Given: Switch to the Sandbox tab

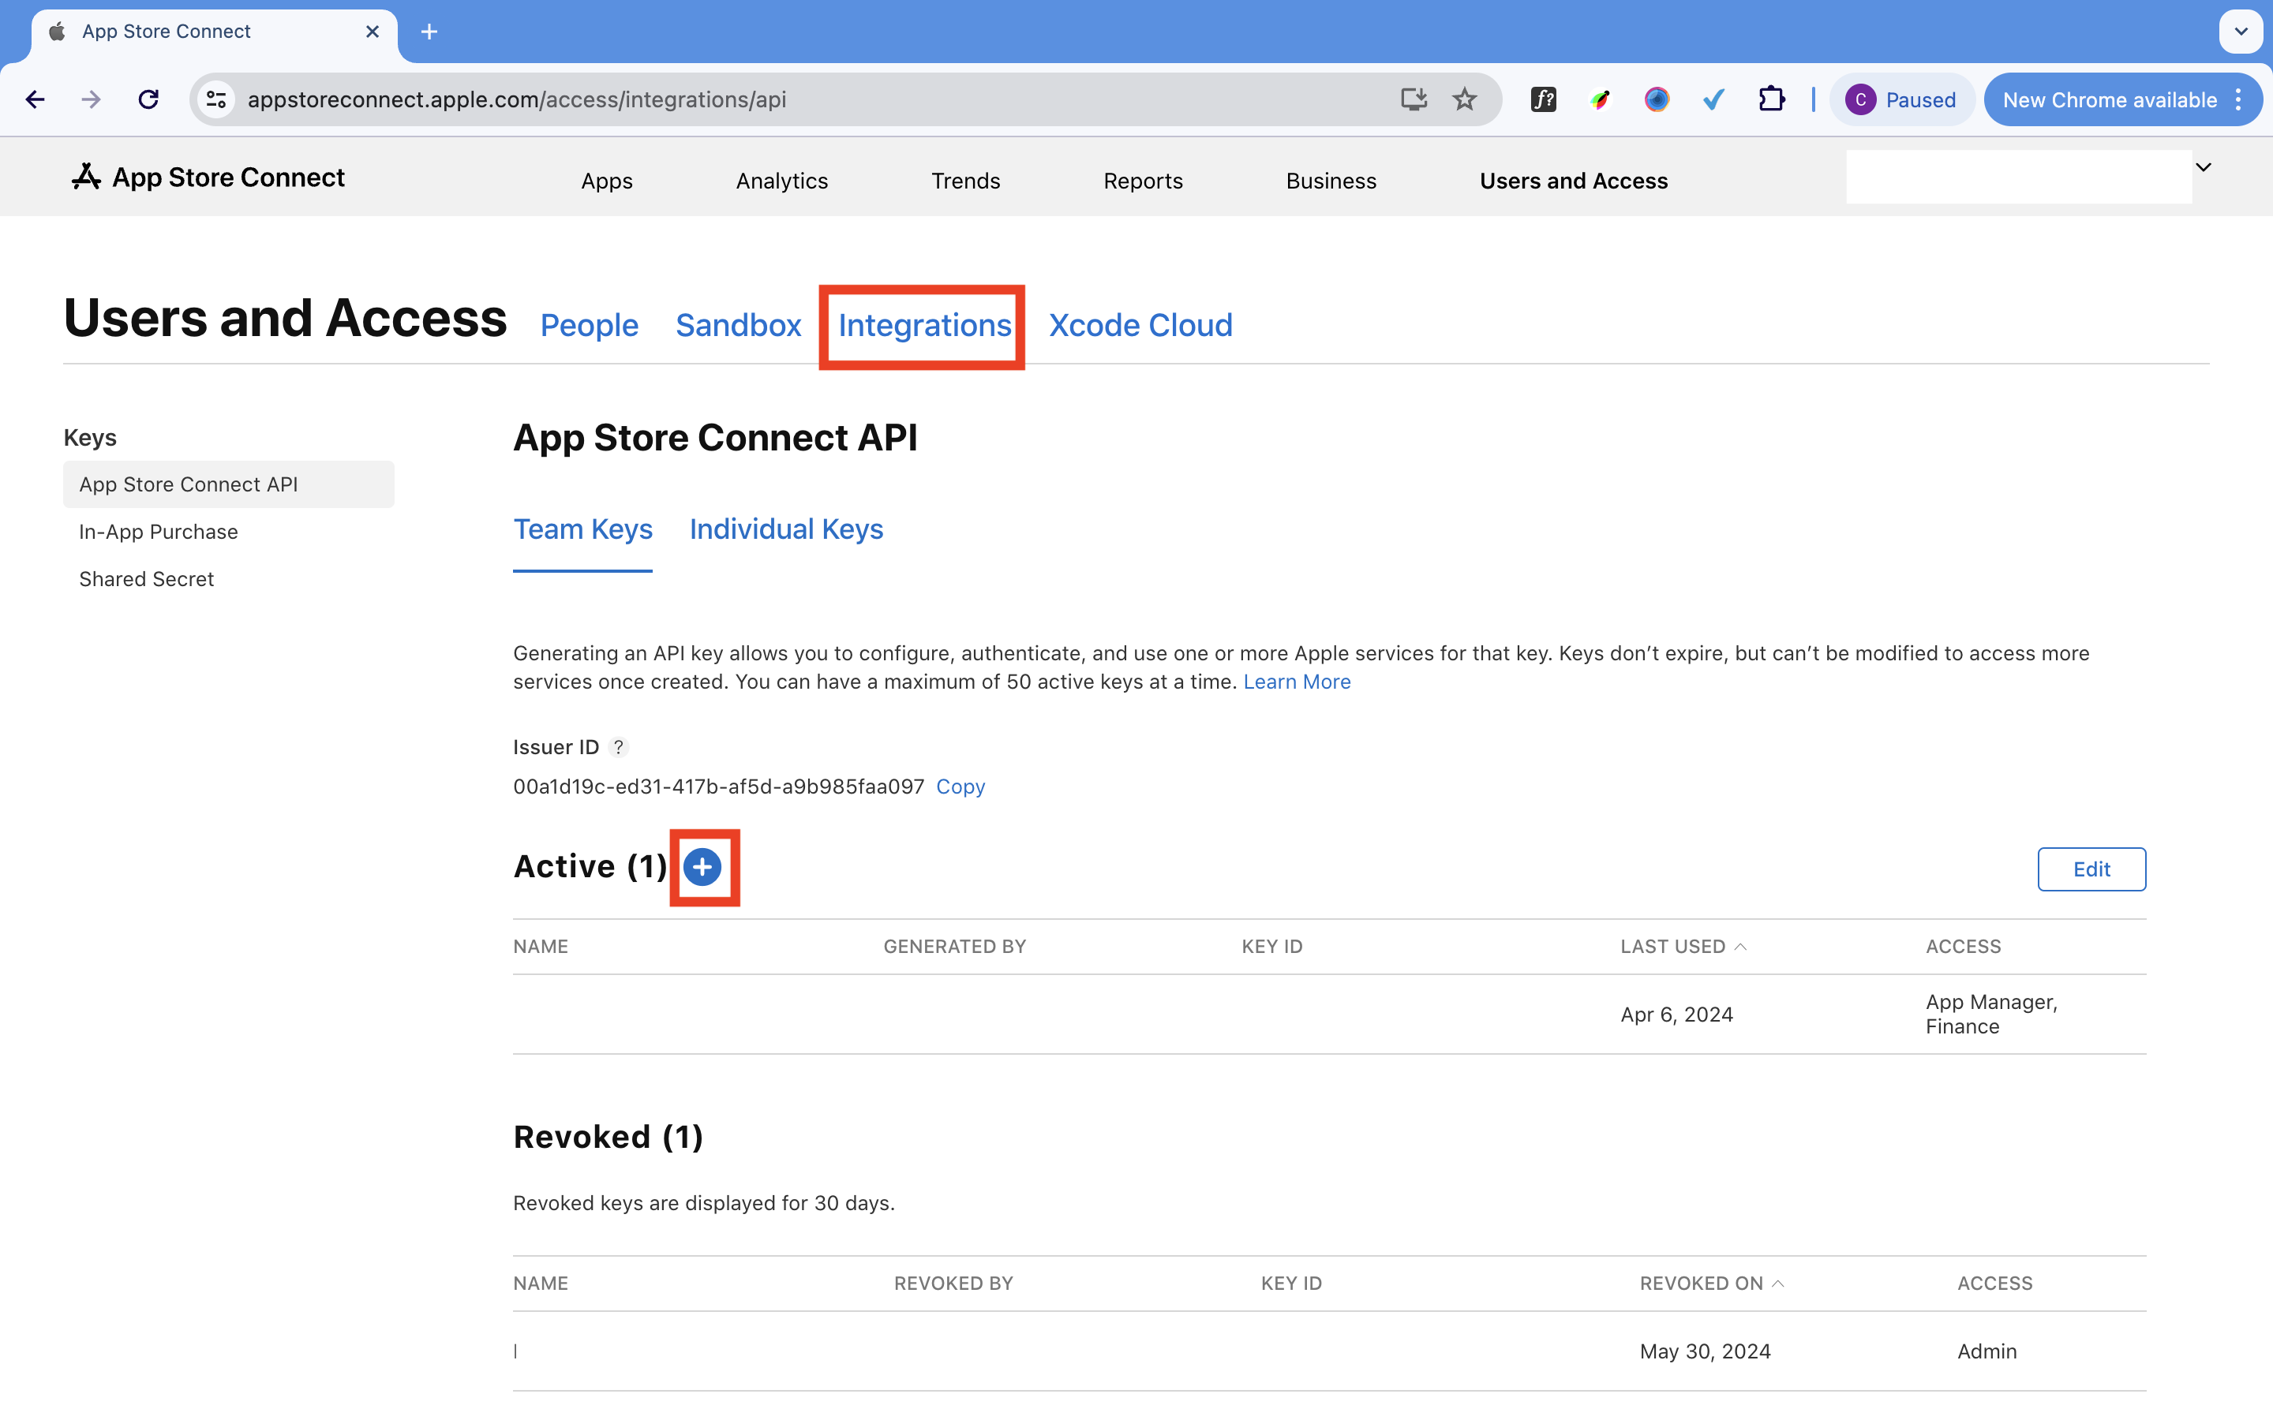Looking at the screenshot, I should [738, 325].
